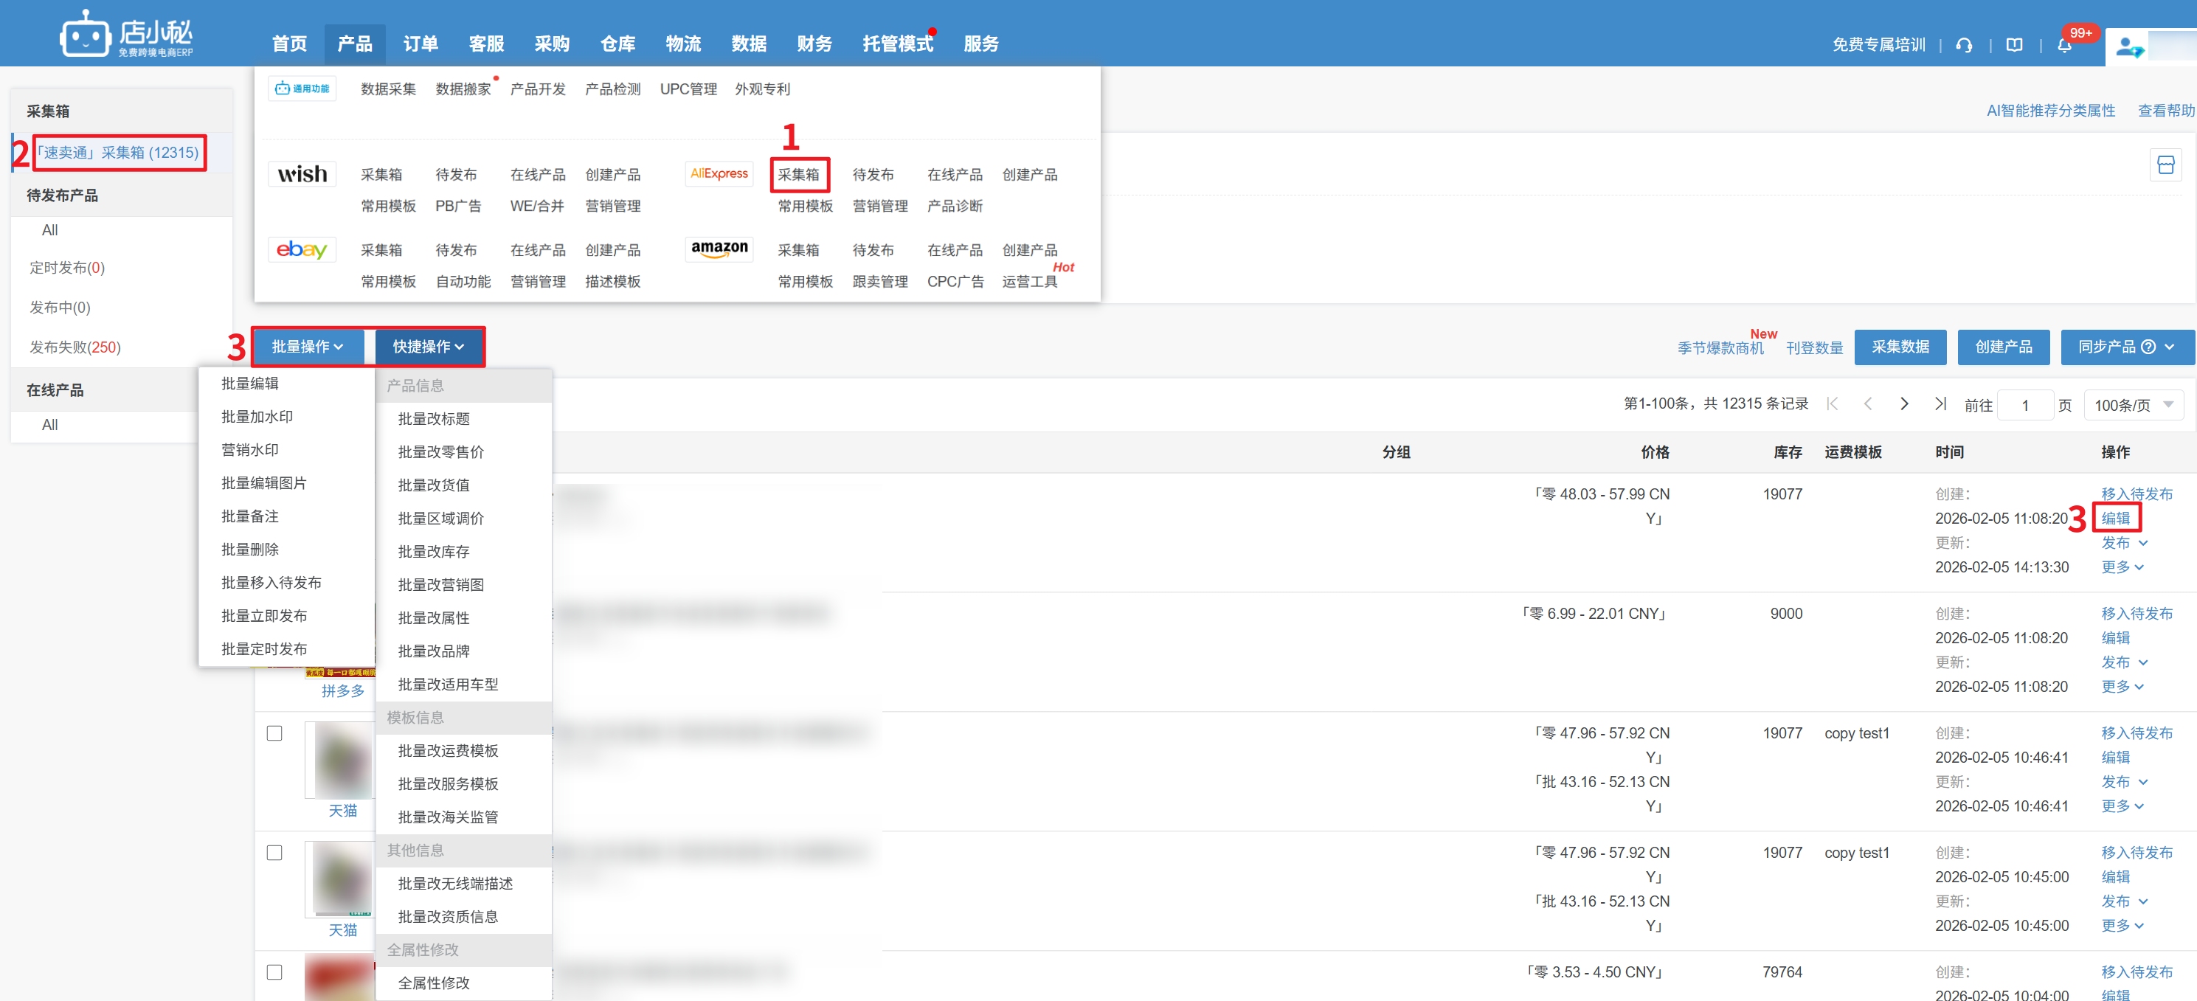Open the 订单 top menu
The image size is (2197, 1001).
[x=421, y=44]
